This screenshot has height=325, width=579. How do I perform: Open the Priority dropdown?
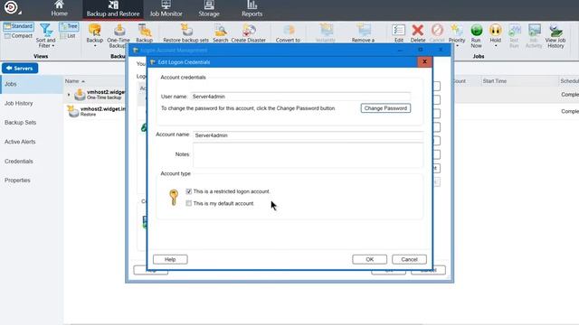point(457,35)
